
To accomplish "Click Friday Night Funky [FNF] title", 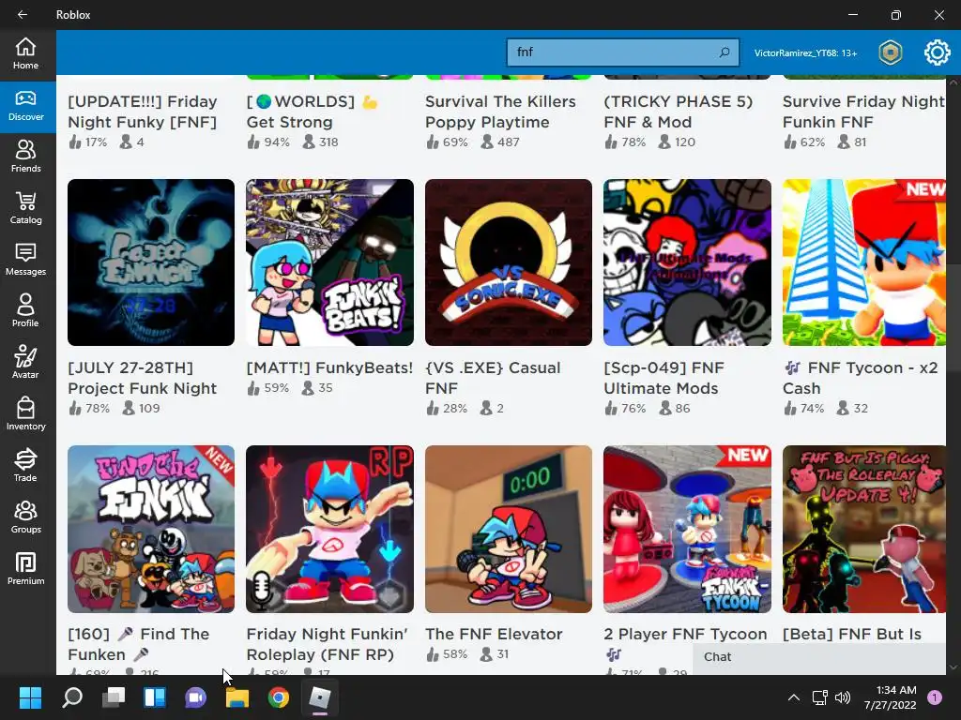I will pos(143,112).
